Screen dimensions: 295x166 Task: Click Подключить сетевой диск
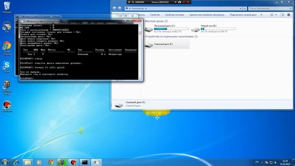[243, 15]
